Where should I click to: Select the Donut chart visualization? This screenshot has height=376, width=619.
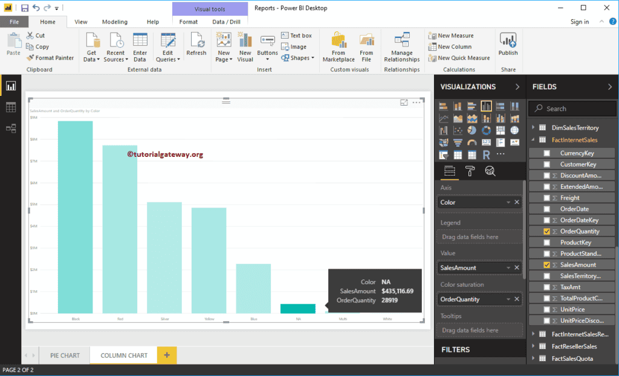click(486, 130)
